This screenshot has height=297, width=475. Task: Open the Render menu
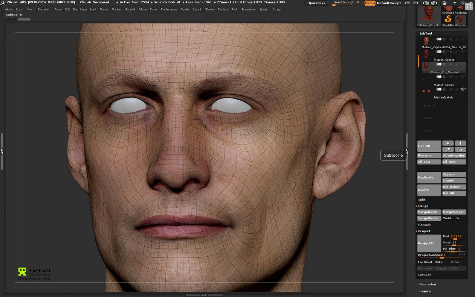185,9
